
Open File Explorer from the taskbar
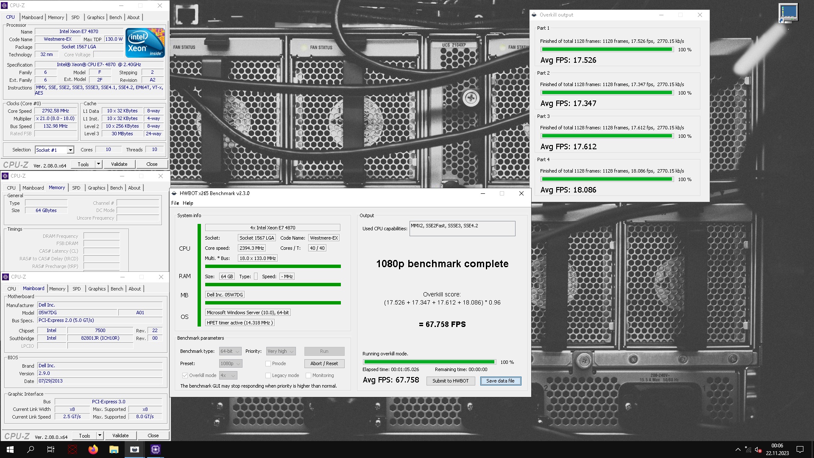(x=114, y=450)
